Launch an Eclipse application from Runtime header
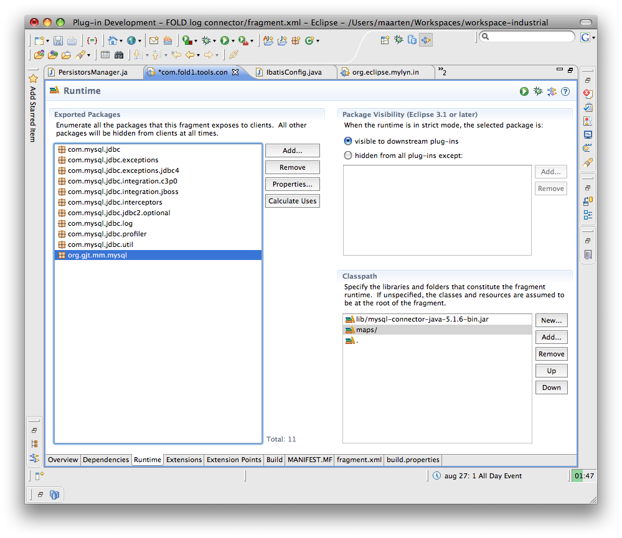This screenshot has width=622, height=538. [524, 91]
